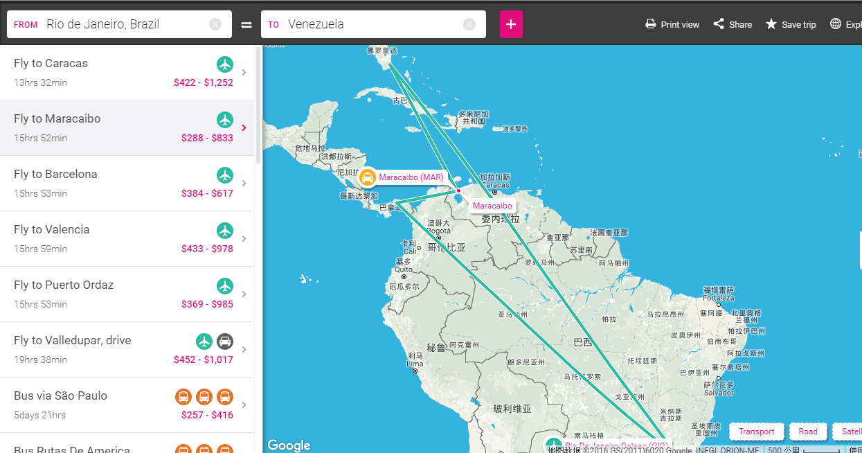Click the Lima city label on map

[x=414, y=364]
